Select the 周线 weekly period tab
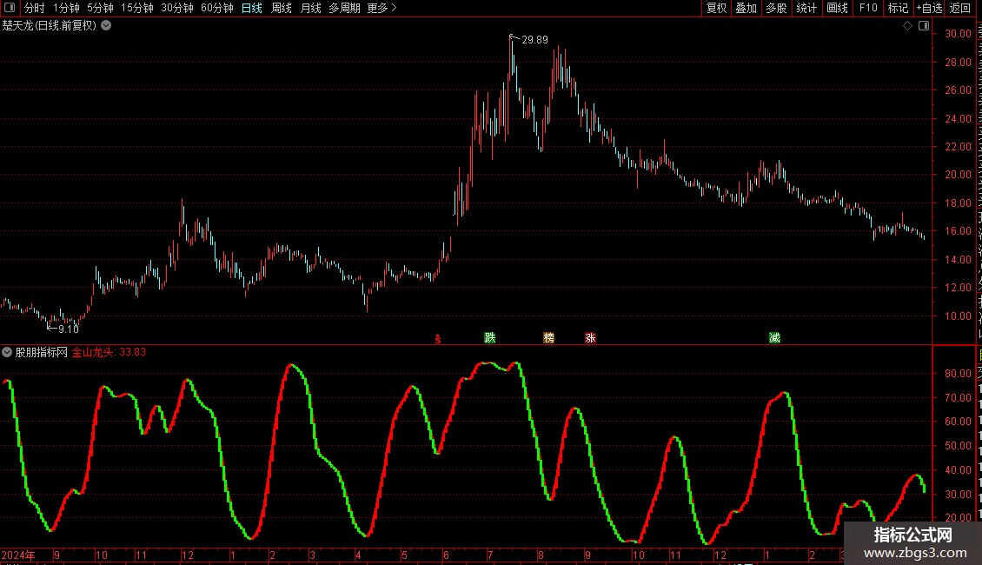Viewport: 982px width, 565px height. tap(282, 8)
